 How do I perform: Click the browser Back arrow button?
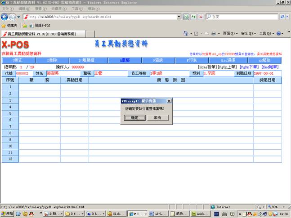click(5, 17)
